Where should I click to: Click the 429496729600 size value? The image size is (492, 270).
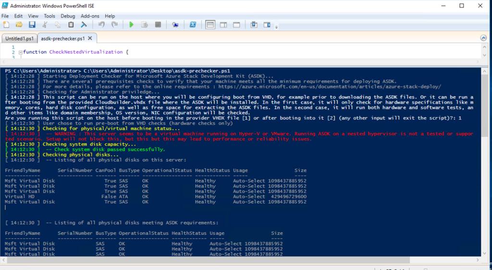[289, 196]
